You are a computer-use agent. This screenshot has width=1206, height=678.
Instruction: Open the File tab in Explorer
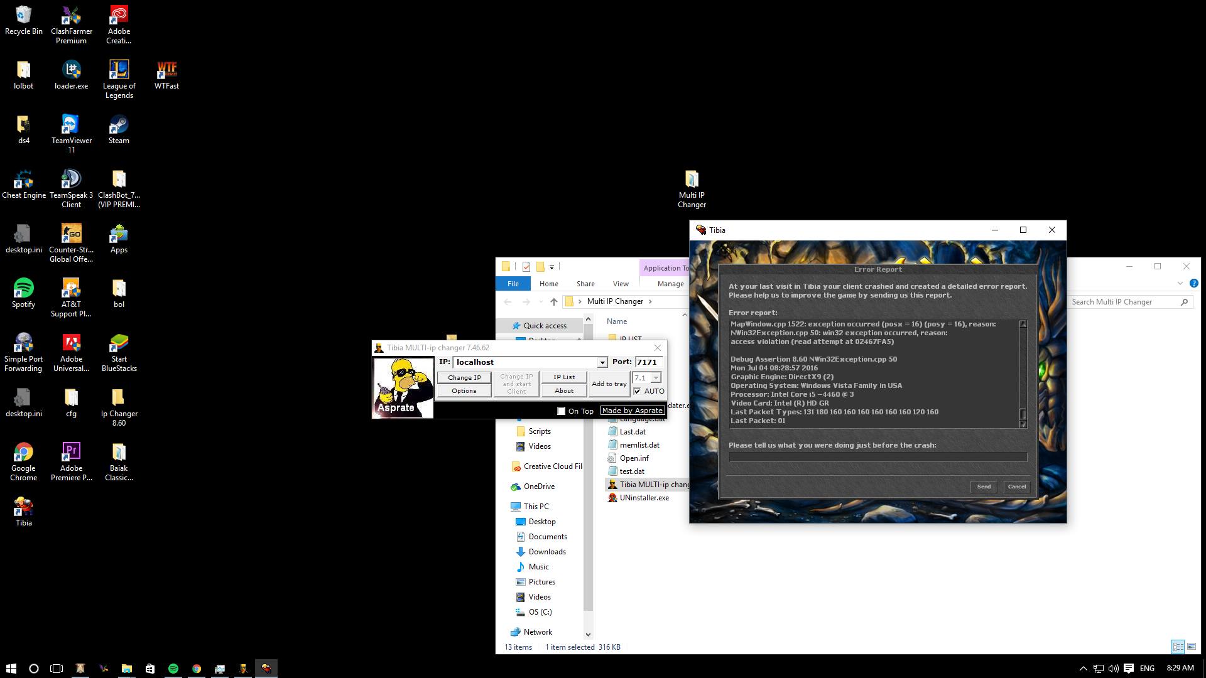click(513, 284)
